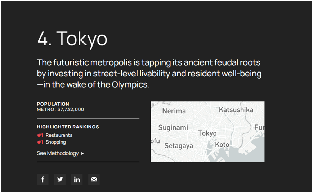Click the HIGHLIGHTED RANKINGS label

[x=68, y=127]
